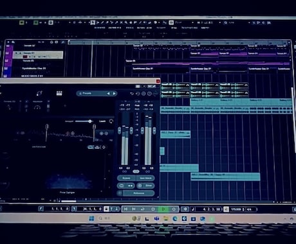296x244 pixels.
Task: Select the Object Selection arrow tool
Action: point(93,22)
